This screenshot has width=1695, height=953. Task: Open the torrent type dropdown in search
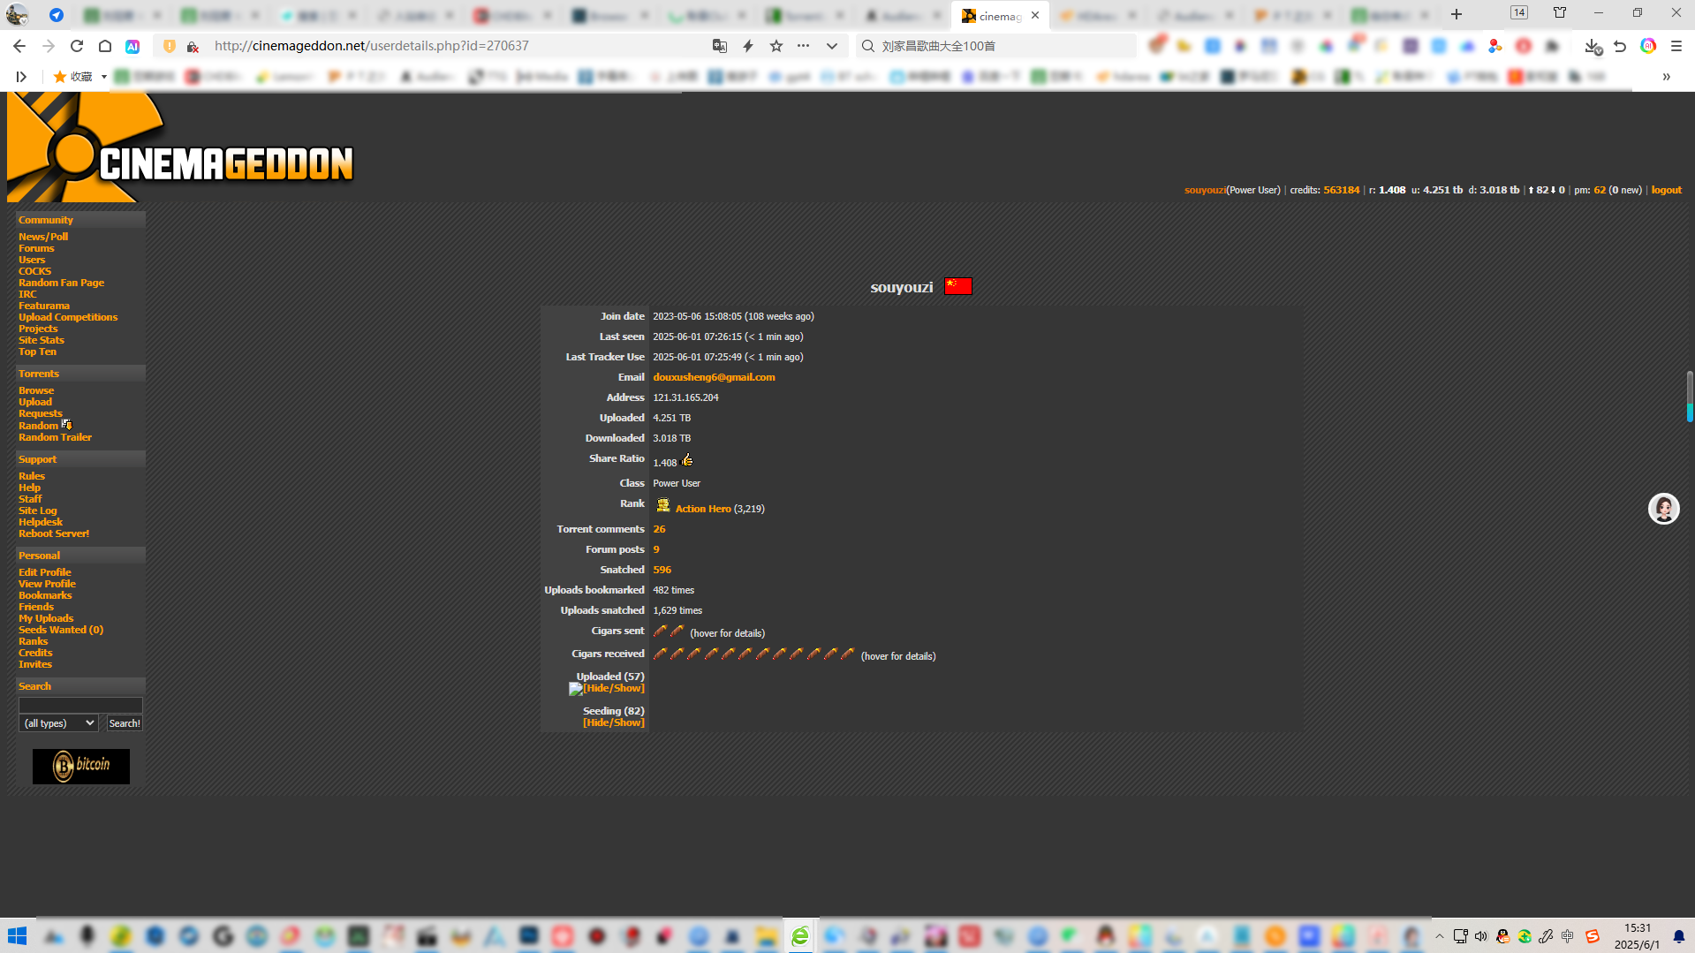tap(58, 723)
